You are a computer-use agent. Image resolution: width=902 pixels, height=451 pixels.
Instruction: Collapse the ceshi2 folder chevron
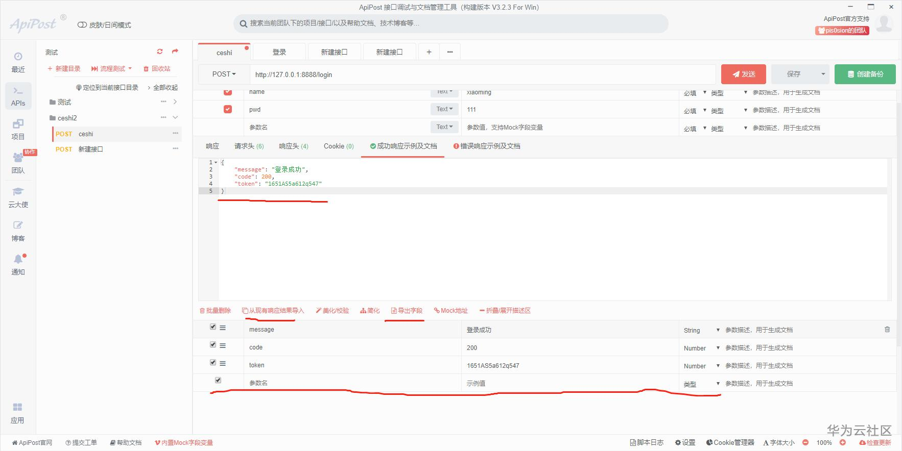click(x=175, y=117)
